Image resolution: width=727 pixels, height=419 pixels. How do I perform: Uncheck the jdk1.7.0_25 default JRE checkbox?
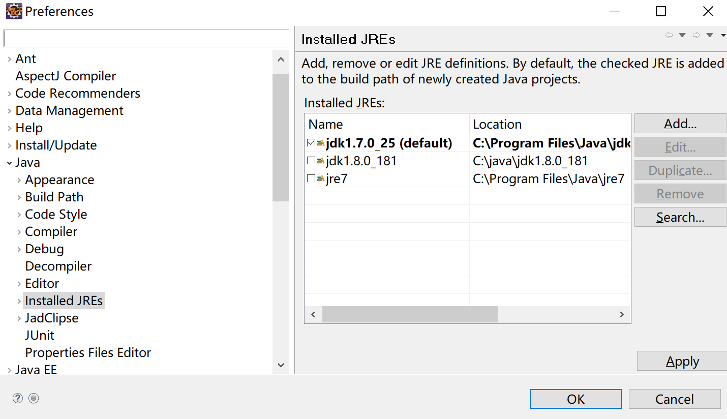click(x=311, y=143)
